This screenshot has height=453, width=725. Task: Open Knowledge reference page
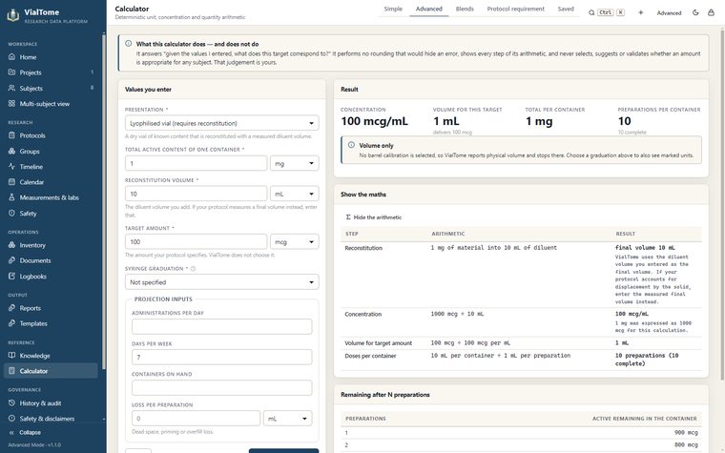51,356
